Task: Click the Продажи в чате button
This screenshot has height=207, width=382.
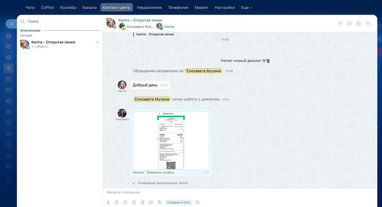Action: click(x=178, y=202)
